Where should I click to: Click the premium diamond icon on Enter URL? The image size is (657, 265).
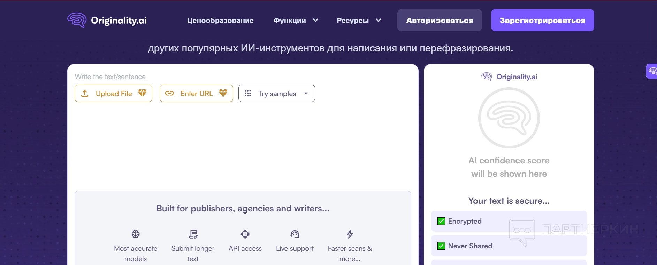[x=223, y=93]
